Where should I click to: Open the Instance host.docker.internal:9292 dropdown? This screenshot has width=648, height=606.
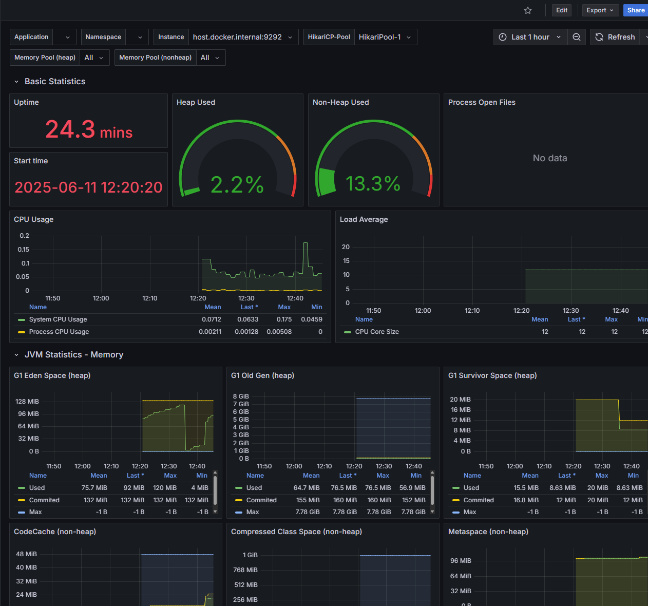[243, 37]
